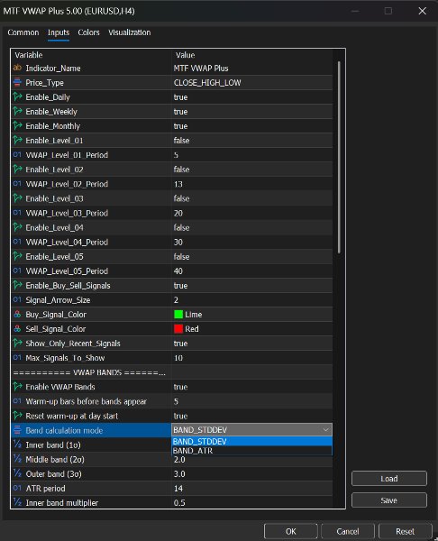Click the Cancel button
438x541 pixels.
pos(348,531)
